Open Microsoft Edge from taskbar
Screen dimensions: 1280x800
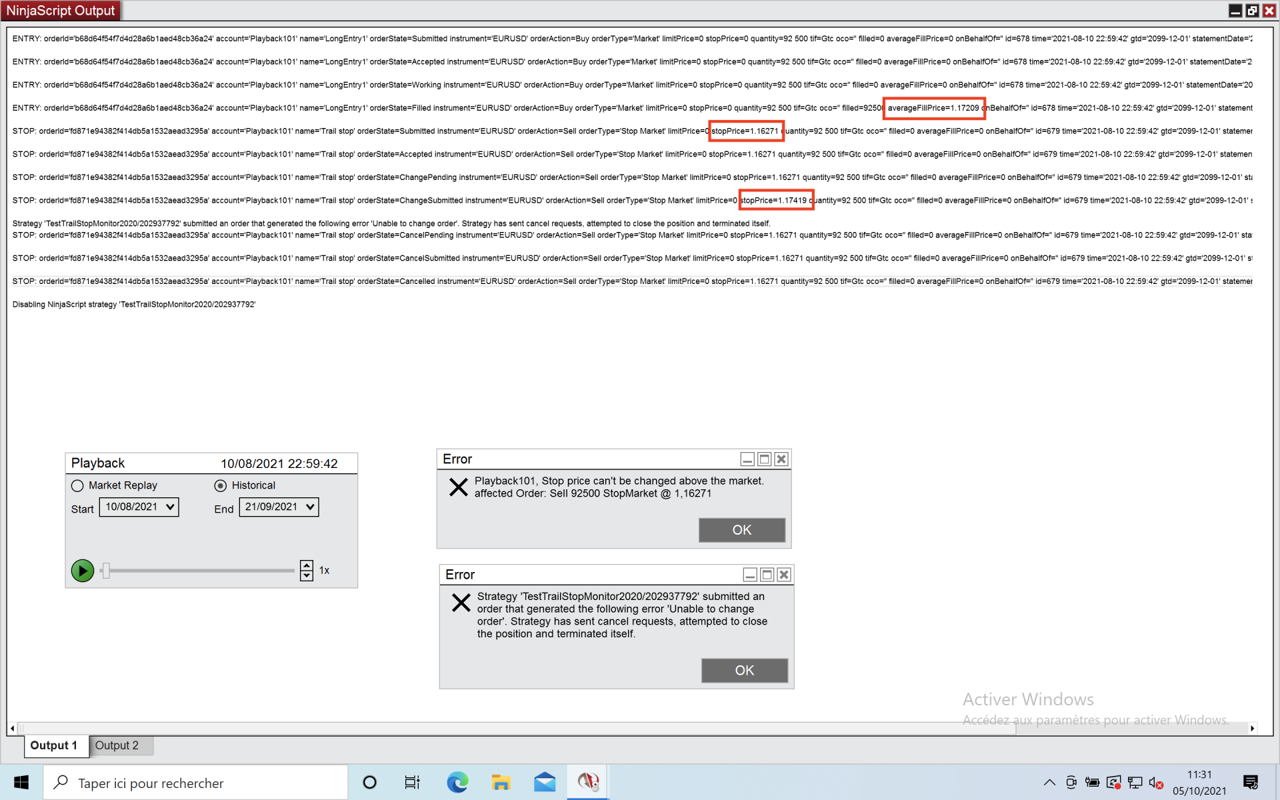point(457,782)
